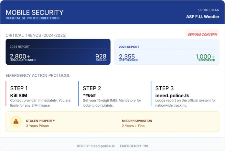This screenshot has height=151, width=225.
Task: Click the 2025 Report card heading
Action: pos(129,47)
